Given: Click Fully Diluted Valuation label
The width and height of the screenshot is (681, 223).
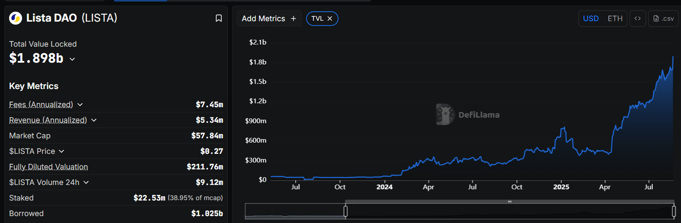Looking at the screenshot, I should 48,167.
